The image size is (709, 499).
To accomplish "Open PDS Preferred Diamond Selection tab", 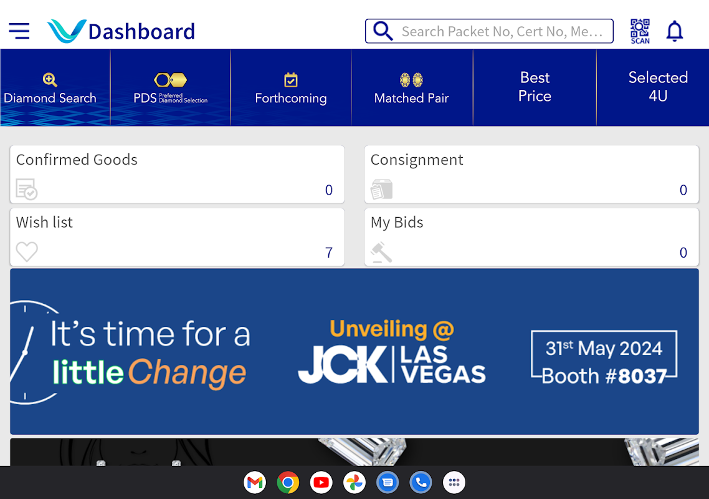I will [171, 88].
